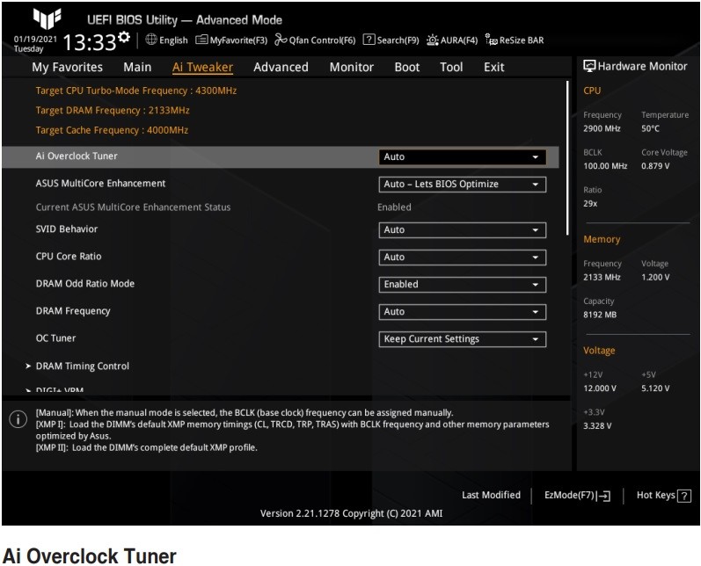Click the Version 2.21.1278 copyright text

point(352,513)
